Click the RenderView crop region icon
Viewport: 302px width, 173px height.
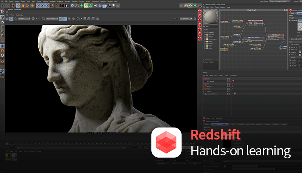[x=43, y=18]
